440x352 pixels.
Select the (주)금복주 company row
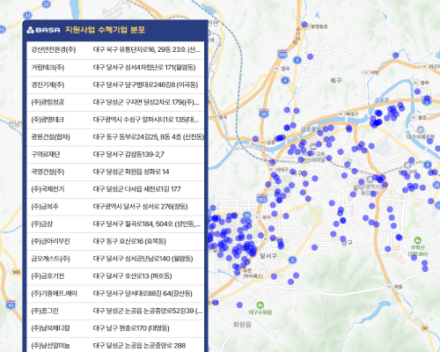[115, 207]
